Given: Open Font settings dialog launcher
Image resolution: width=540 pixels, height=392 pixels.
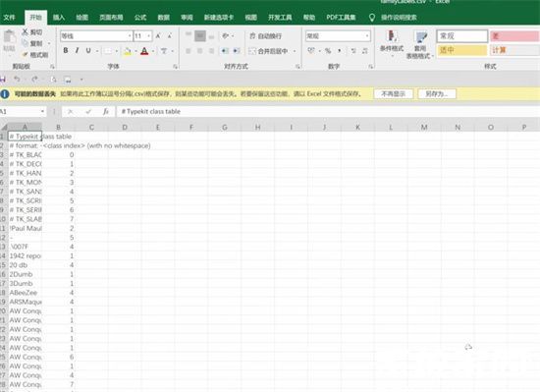Looking at the screenshot, I should click(x=175, y=66).
